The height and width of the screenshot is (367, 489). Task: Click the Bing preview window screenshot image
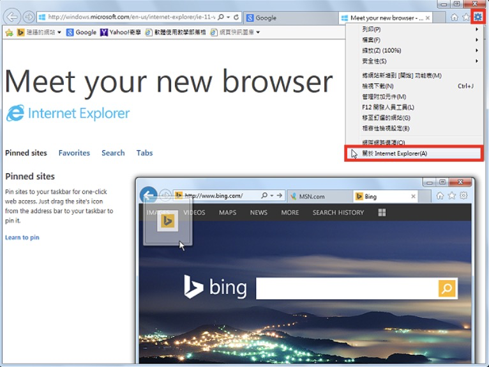click(x=305, y=270)
